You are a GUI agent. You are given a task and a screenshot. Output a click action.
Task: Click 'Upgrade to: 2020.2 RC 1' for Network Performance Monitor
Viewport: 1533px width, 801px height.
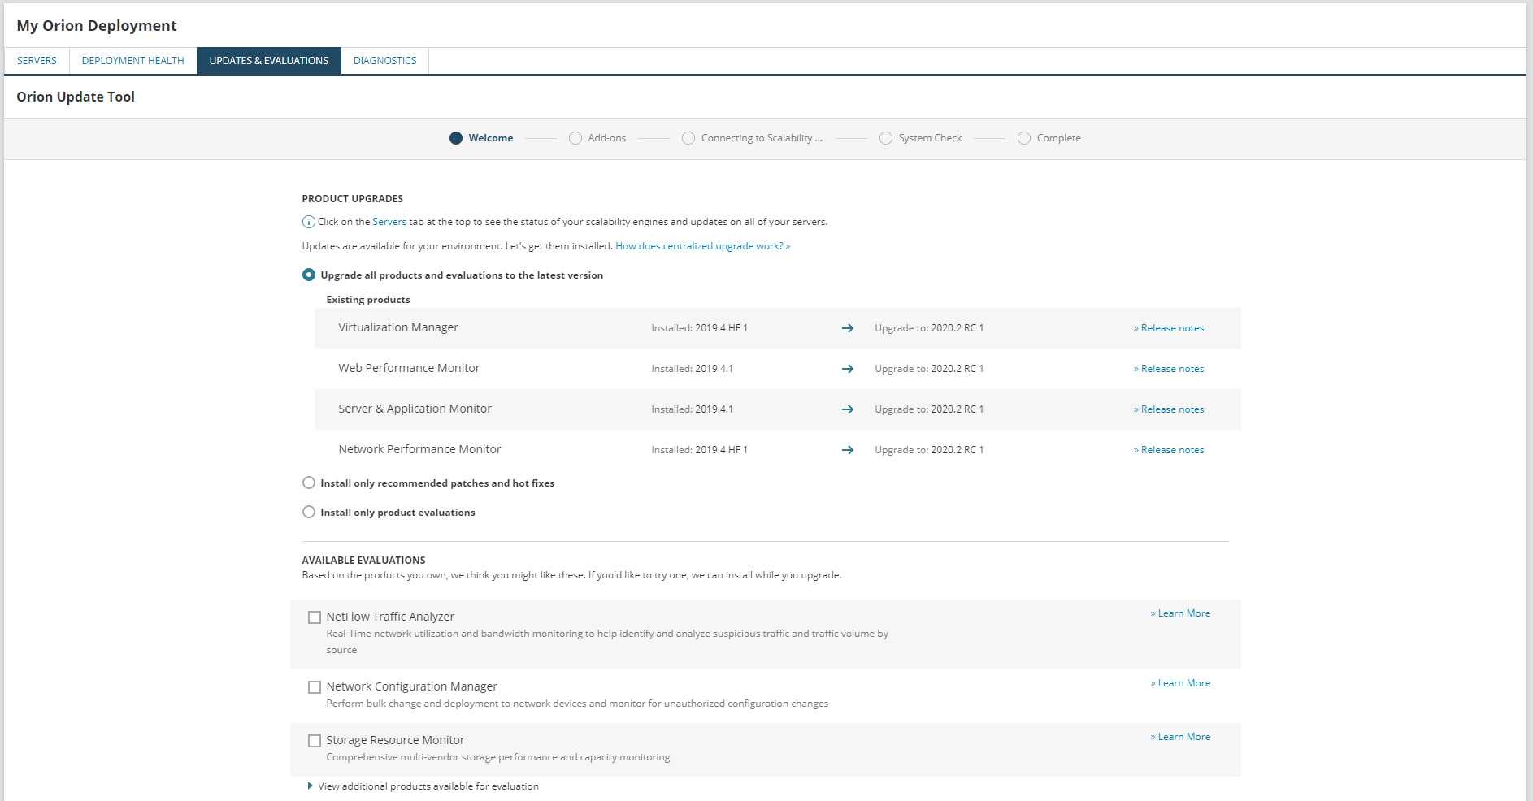pos(929,450)
